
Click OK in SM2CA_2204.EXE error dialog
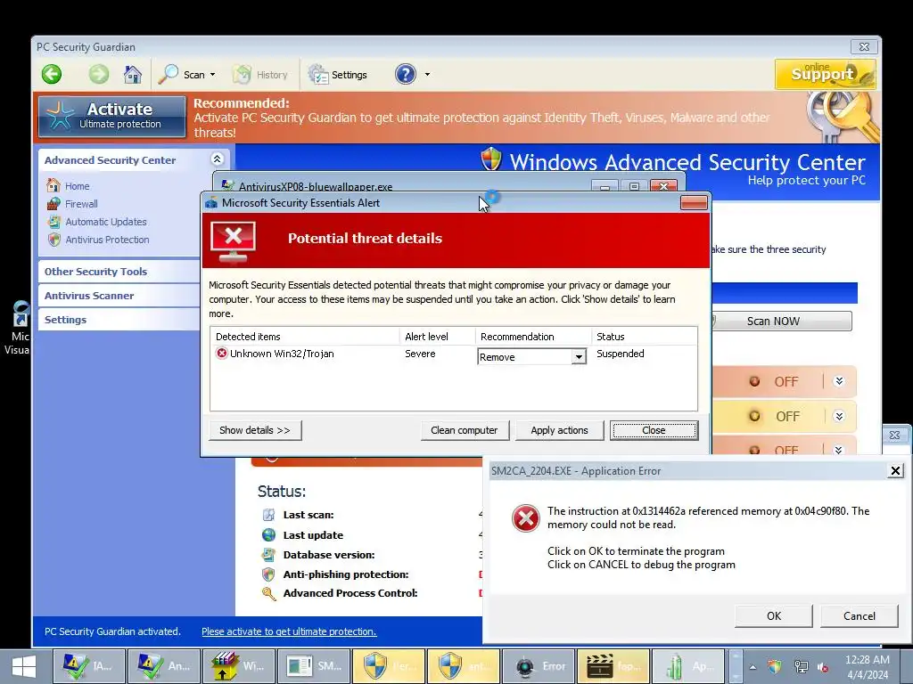point(773,616)
